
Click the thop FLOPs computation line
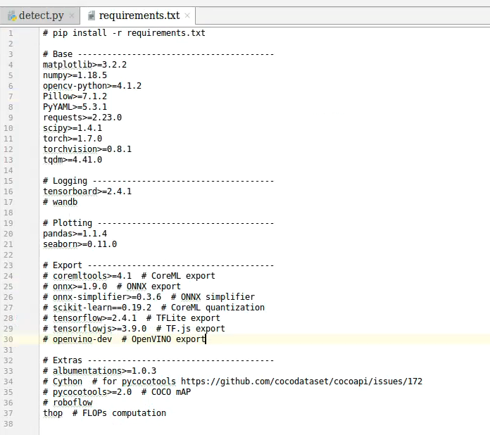click(x=104, y=413)
